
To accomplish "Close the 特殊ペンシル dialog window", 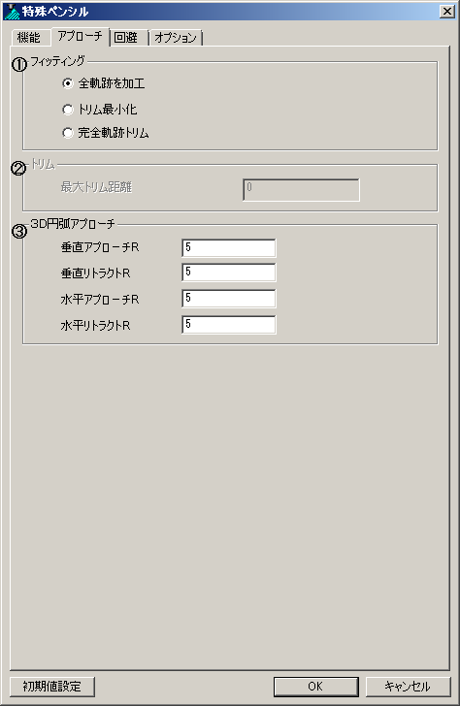I will [447, 12].
